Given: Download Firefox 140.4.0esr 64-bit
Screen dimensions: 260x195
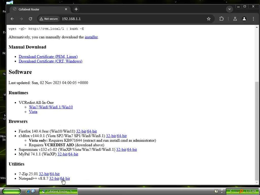Looking at the screenshot, I should click(x=92, y=131).
